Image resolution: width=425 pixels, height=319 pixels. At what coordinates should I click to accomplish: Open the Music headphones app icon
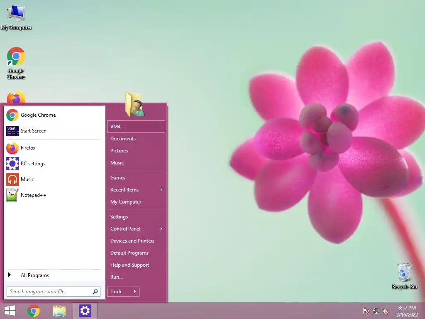coord(12,179)
